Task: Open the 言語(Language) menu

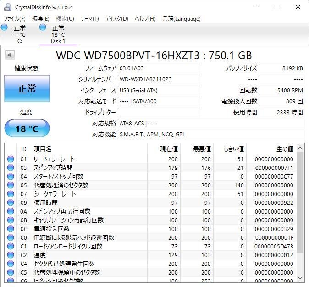Action: click(182, 19)
